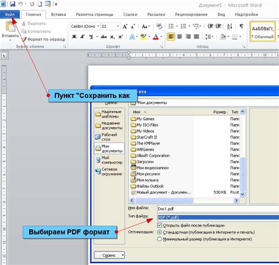Switch to Главная tab
This screenshot has width=279, height=265.
pyautogui.click(x=34, y=15)
